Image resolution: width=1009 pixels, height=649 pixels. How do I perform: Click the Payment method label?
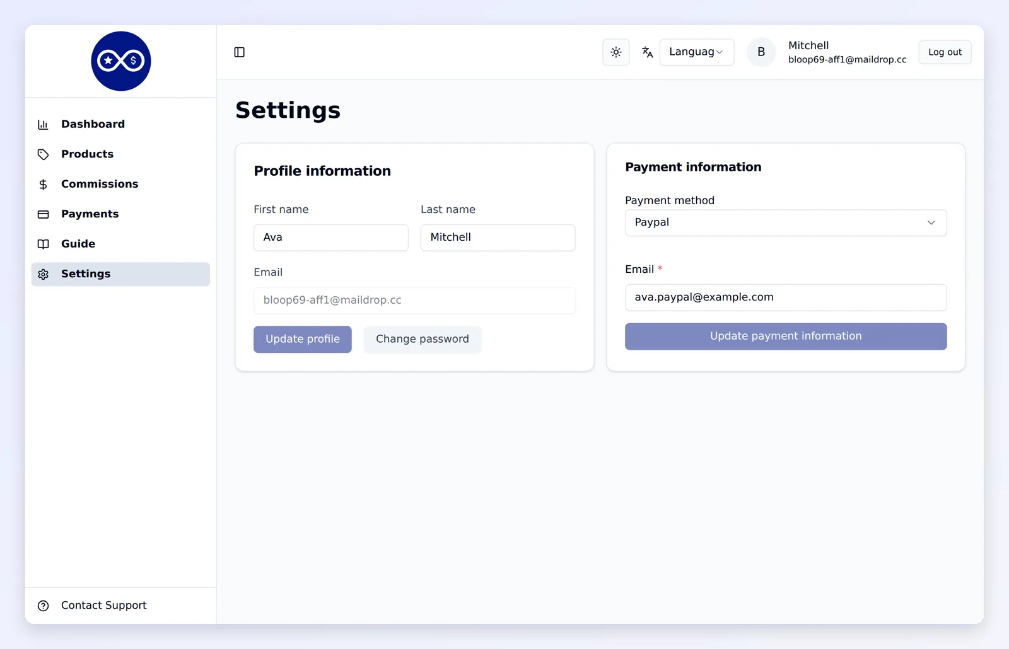[x=670, y=200]
